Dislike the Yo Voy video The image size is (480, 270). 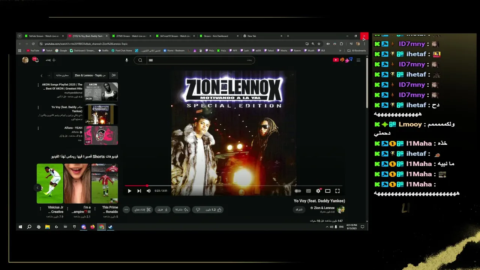point(198,210)
